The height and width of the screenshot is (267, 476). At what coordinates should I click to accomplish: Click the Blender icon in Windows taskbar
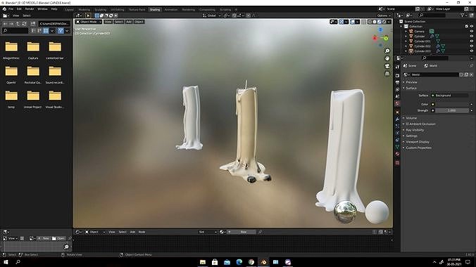(263, 262)
